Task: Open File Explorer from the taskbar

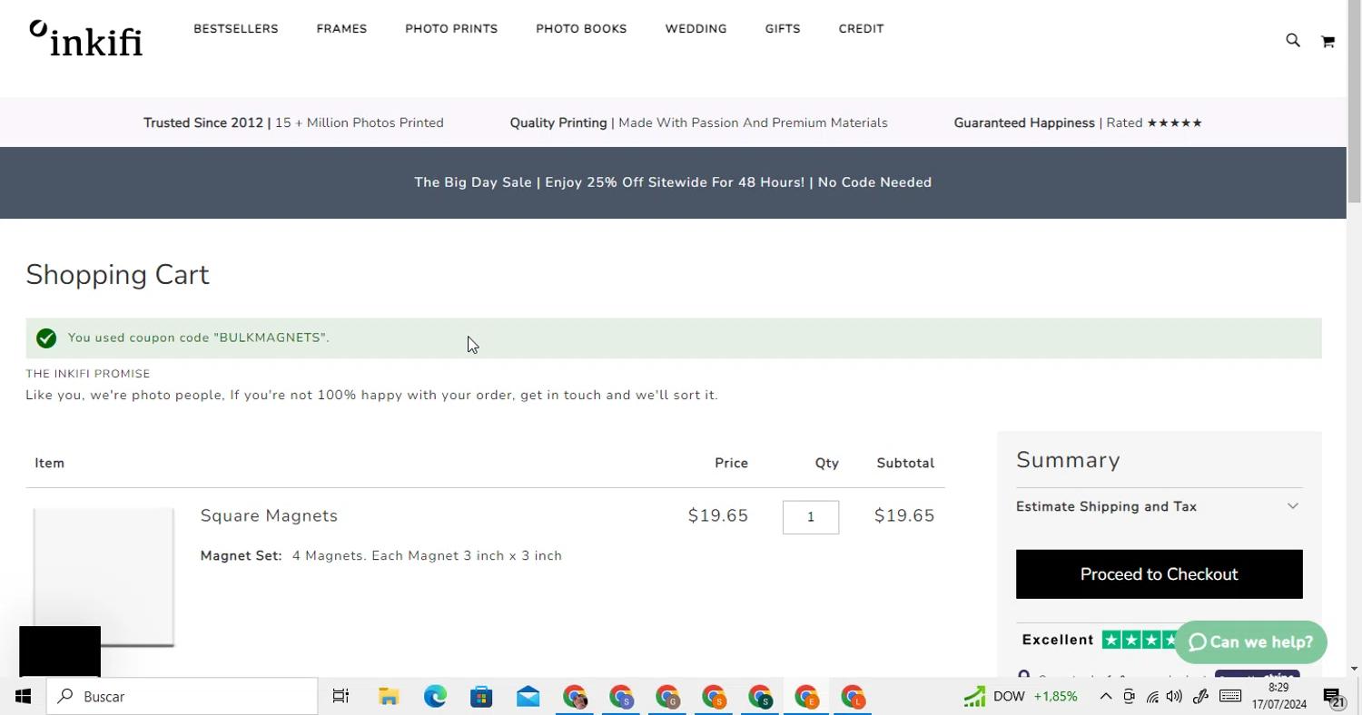Action: pyautogui.click(x=389, y=697)
